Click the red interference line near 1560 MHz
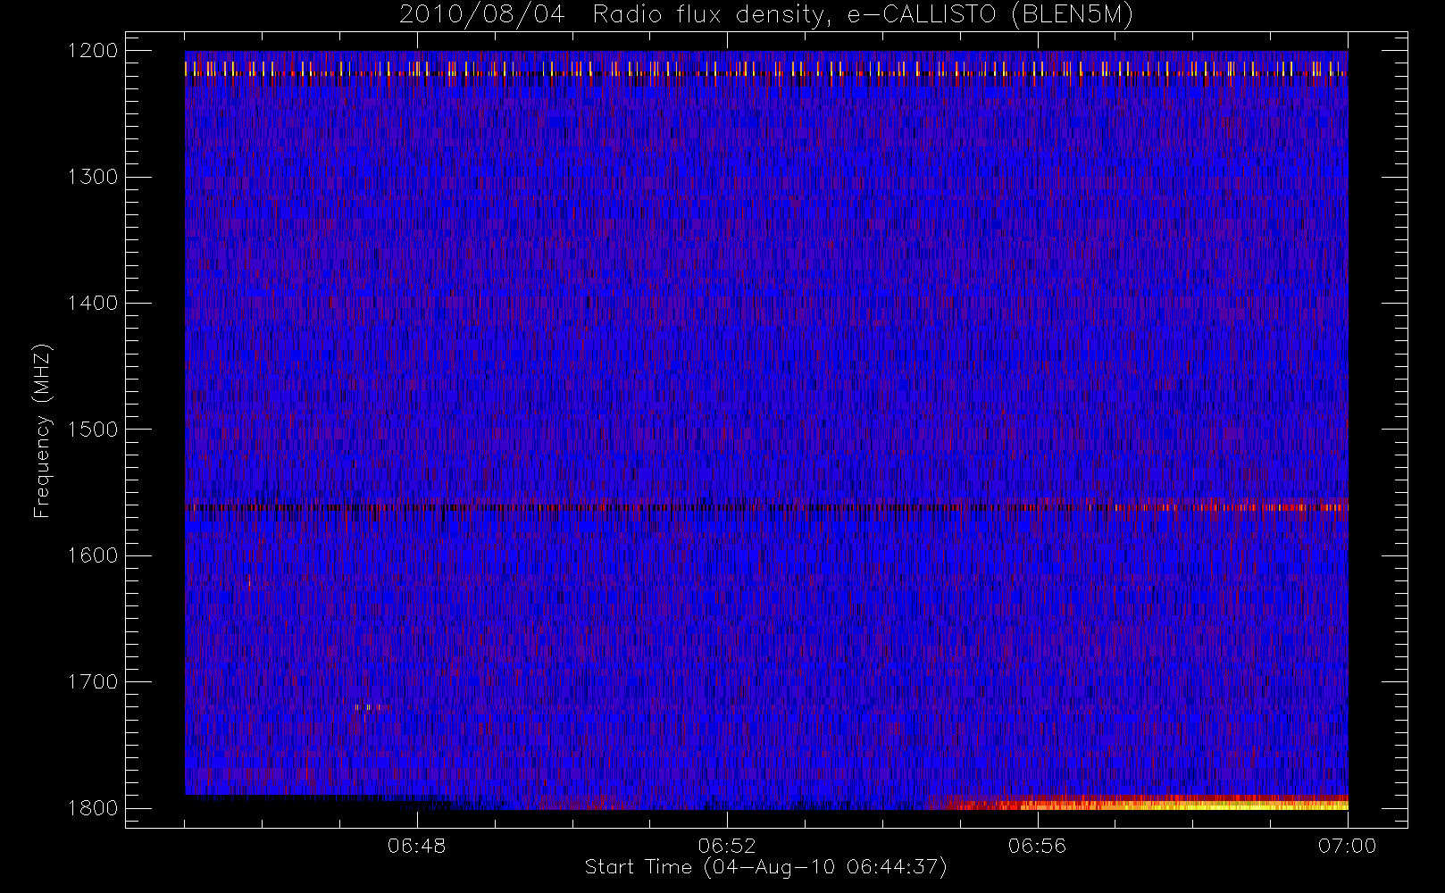This screenshot has width=1445, height=893. pos(766,507)
